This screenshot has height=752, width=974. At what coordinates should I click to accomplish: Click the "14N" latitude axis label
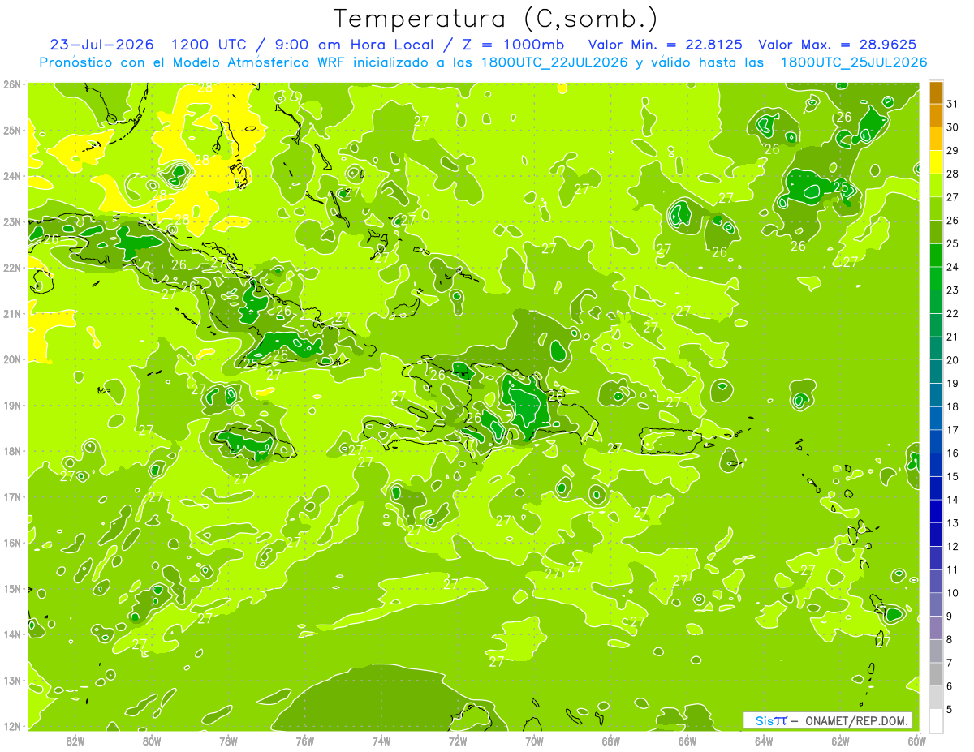pyautogui.click(x=12, y=634)
